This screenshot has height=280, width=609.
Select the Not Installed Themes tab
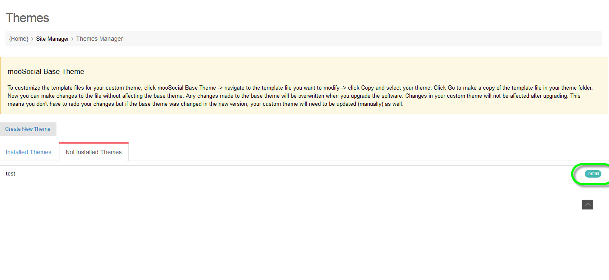coord(94,152)
